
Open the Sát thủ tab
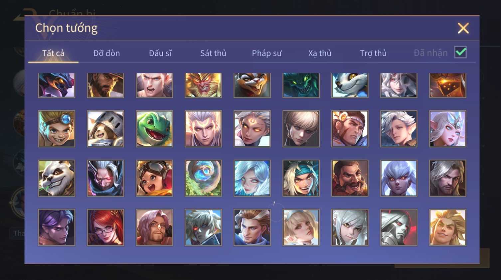pyautogui.click(x=213, y=53)
